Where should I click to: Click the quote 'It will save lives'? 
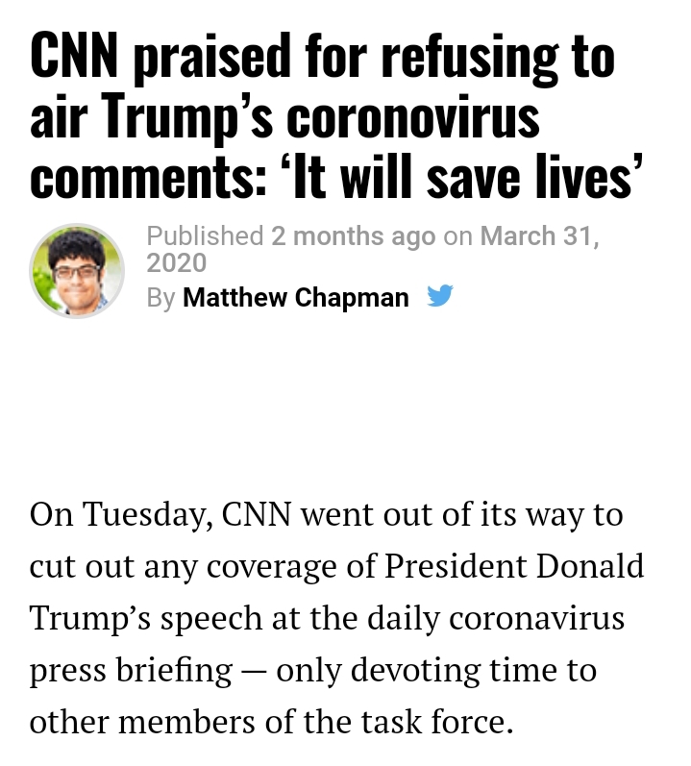tap(467, 176)
